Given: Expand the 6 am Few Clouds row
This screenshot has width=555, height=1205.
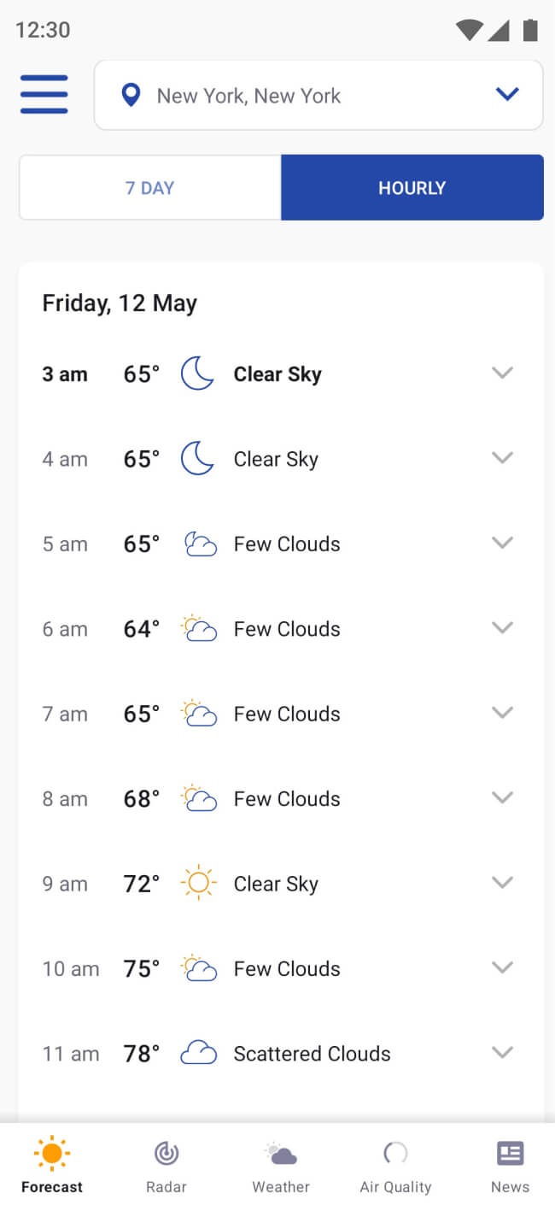Looking at the screenshot, I should [x=502, y=627].
